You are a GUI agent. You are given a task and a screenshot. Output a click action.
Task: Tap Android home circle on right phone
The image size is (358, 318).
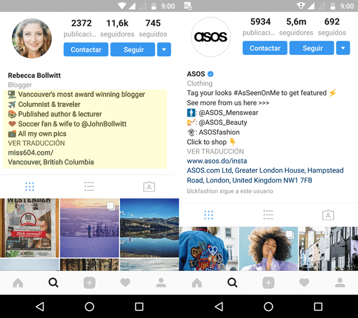pyautogui.click(x=268, y=307)
